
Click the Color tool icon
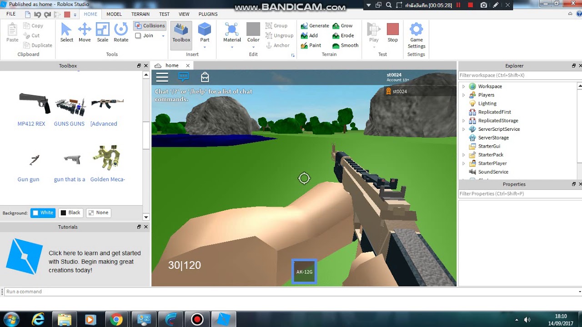tap(253, 30)
